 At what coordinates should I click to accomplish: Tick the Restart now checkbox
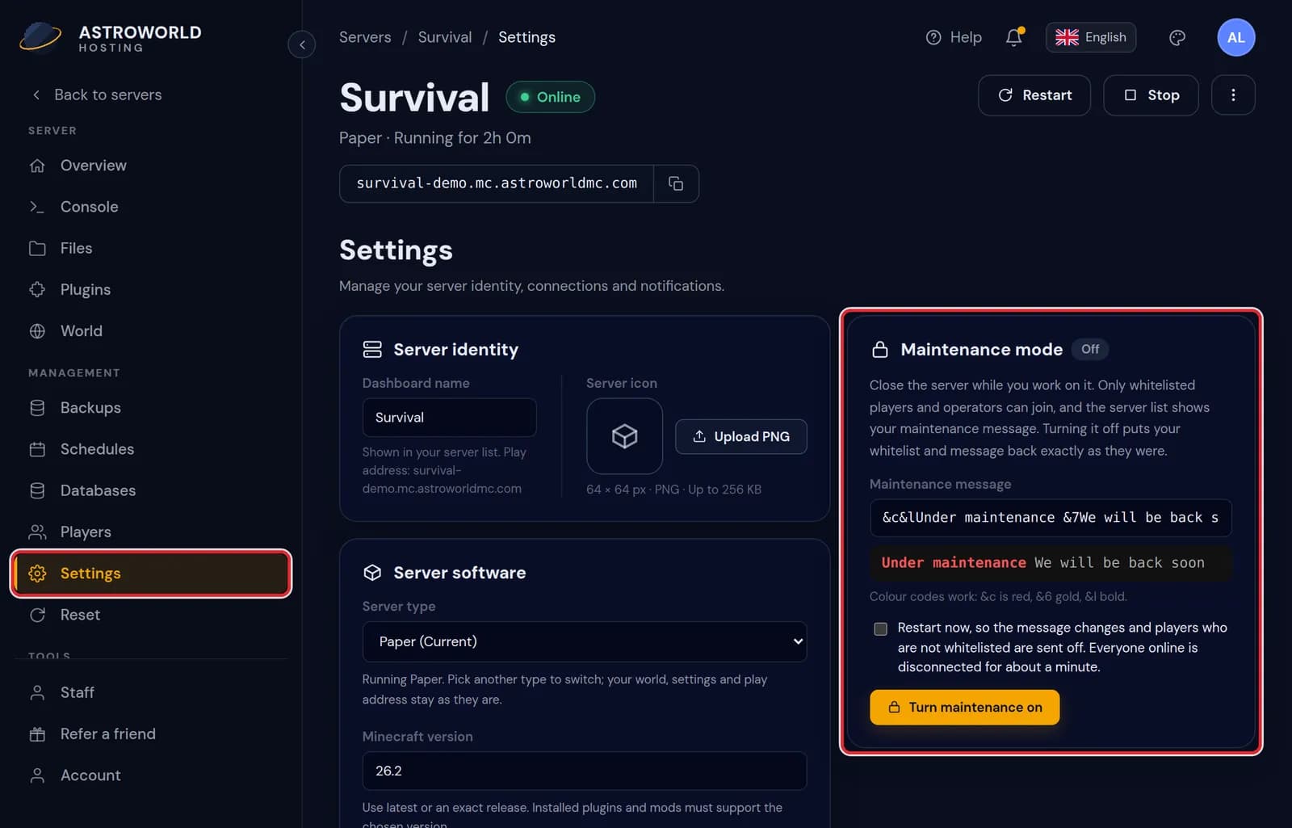coord(880,628)
